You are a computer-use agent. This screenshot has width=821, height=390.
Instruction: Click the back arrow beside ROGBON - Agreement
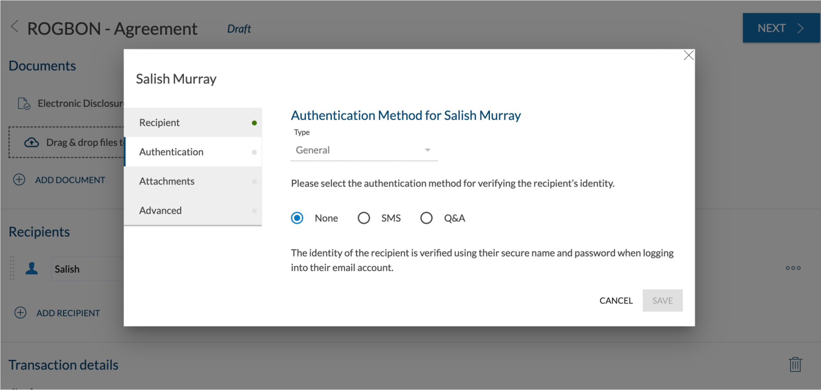(15, 27)
